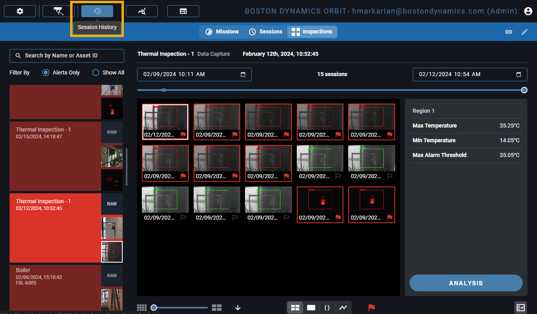Screen dimensions: 537x314
Task: Select the Alerts Only radio button
Action: click(46, 73)
